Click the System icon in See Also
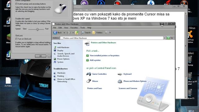The height and width of the screenshot is (112, 199). pyautogui.click(x=55, y=62)
